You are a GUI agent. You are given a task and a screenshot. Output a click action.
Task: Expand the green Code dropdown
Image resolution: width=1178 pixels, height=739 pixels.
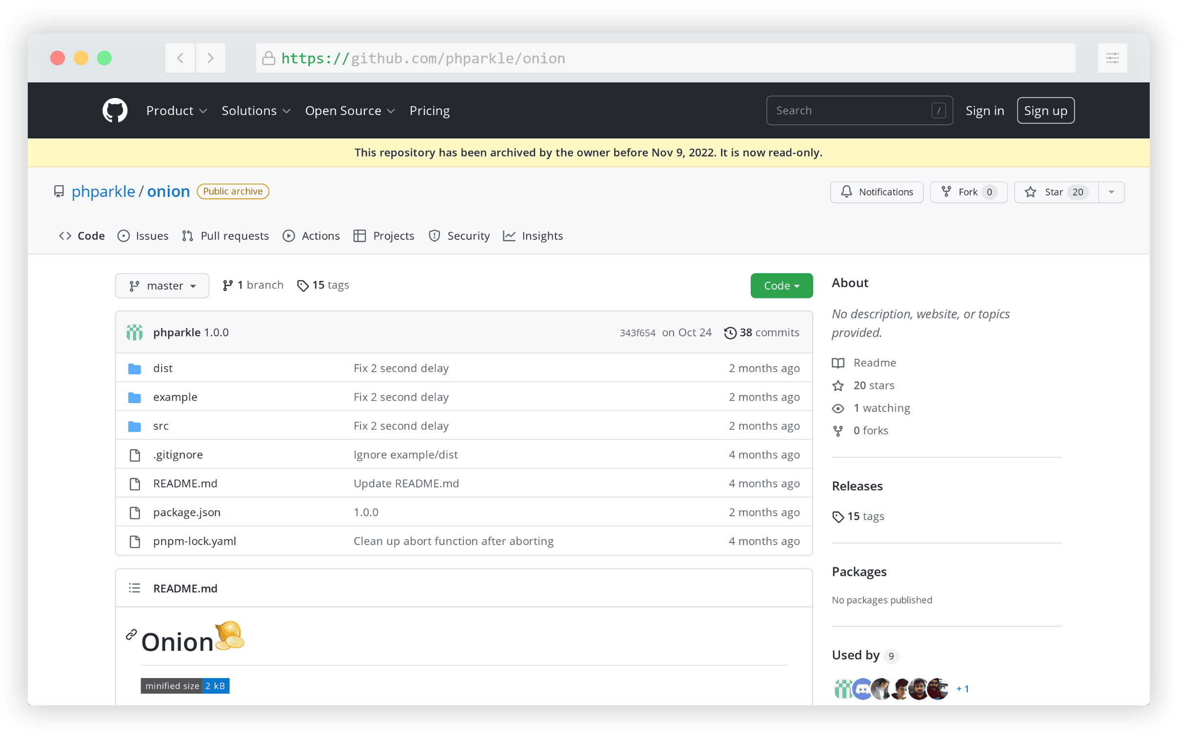pyautogui.click(x=781, y=286)
